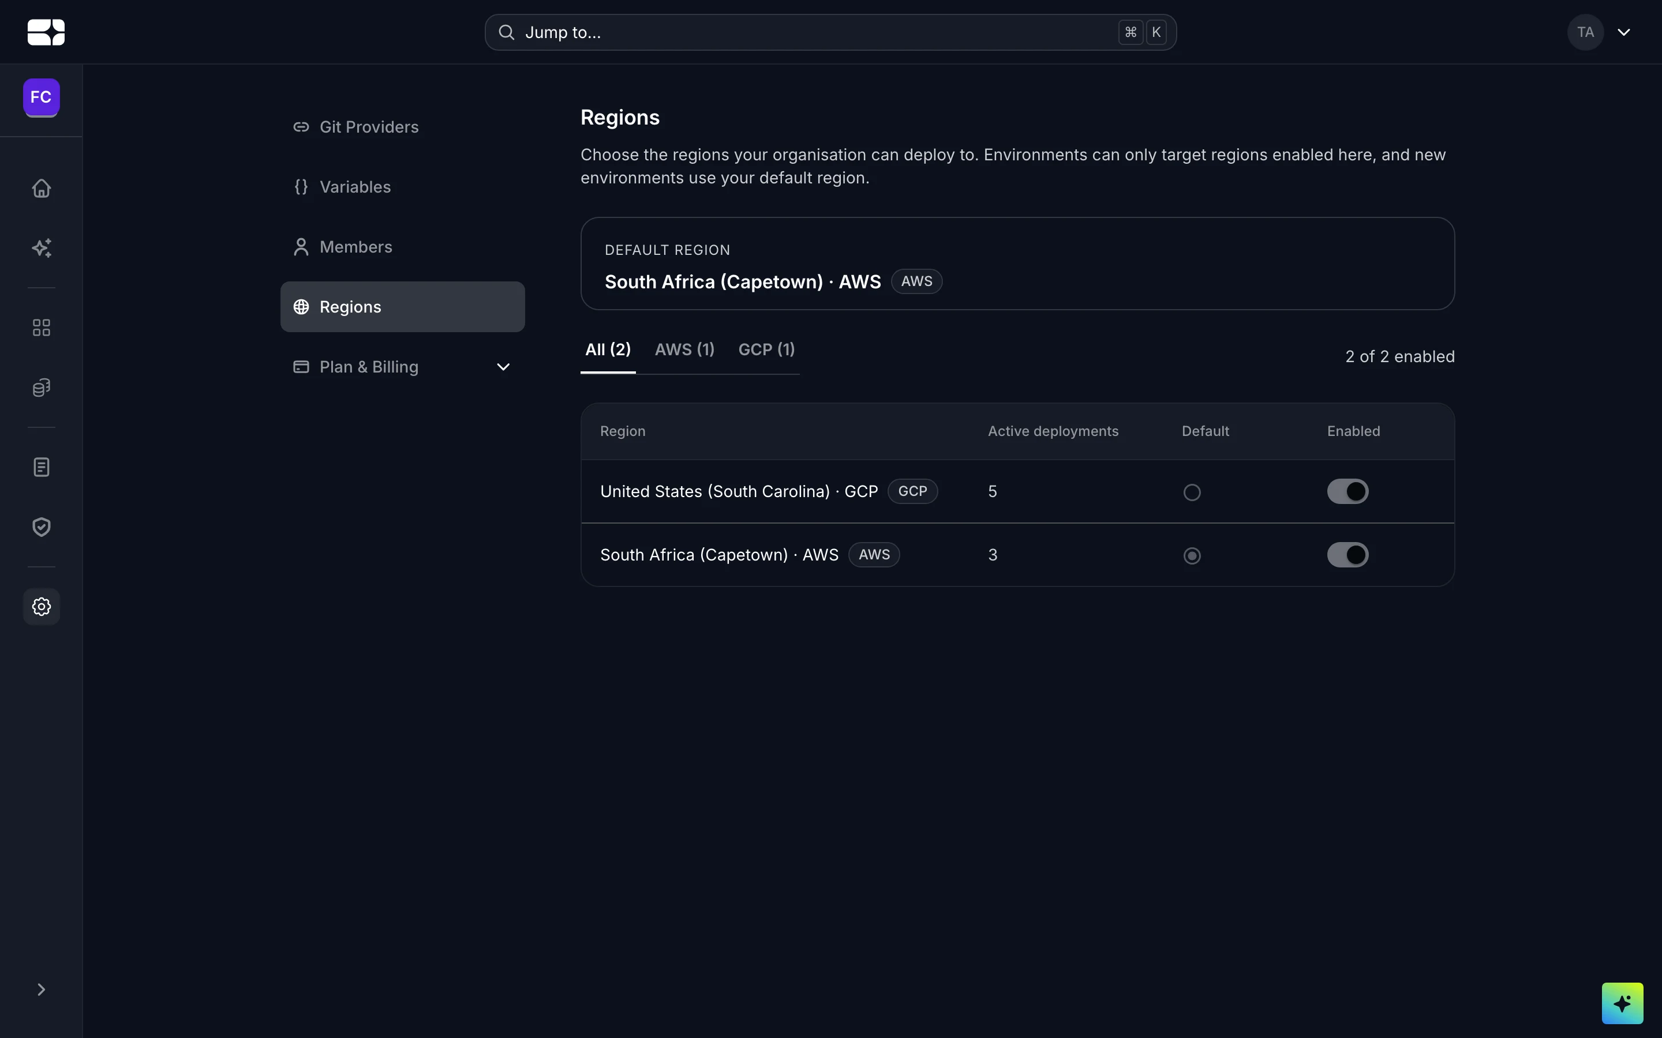
Task: Disable United States (South Carolina) region toggle
Action: (1347, 491)
